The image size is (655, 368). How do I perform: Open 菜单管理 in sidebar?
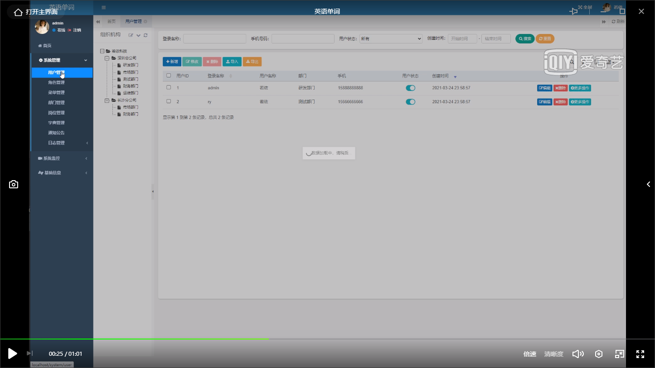point(56,92)
